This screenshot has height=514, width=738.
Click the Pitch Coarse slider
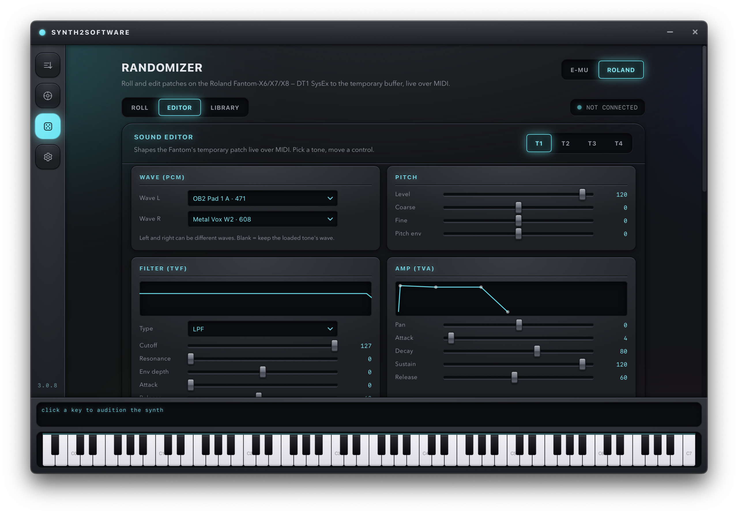point(518,207)
